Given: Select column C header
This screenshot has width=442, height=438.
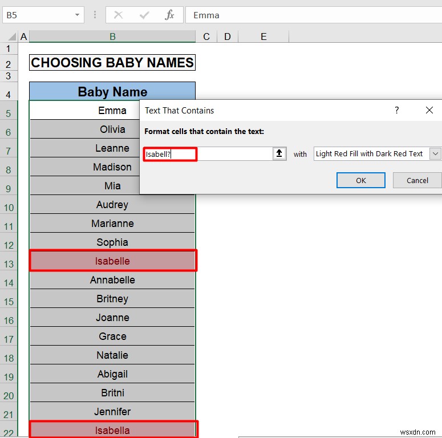Looking at the screenshot, I should coord(206,36).
